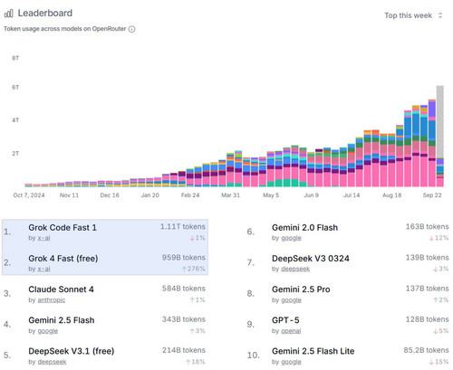Open the Gemini 2.5 Pro model
This screenshot has width=453, height=370.
301,289
